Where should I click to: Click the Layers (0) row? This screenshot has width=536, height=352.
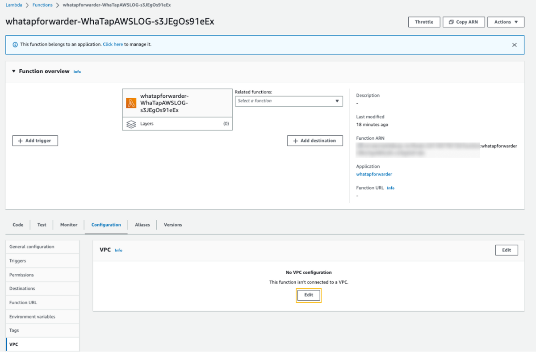[x=177, y=124]
